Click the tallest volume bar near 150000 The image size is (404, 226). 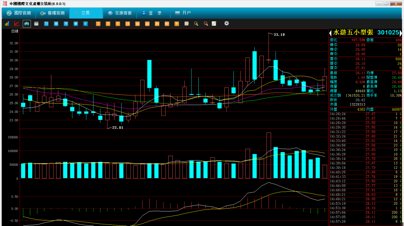point(269,155)
